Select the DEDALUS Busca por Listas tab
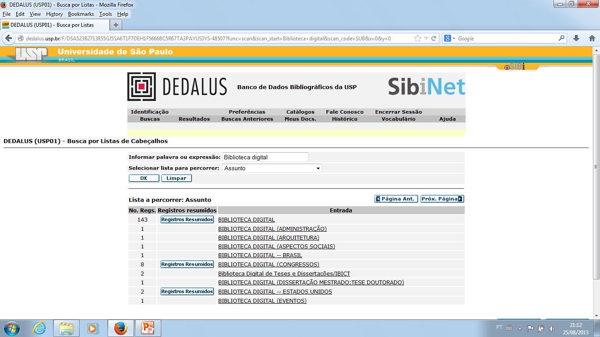Image resolution: width=600 pixels, height=337 pixels. 54,25
